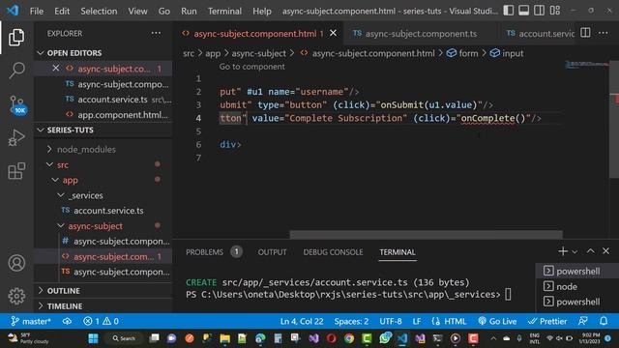Toggle the secondary side bar layout icon

click(540, 11)
